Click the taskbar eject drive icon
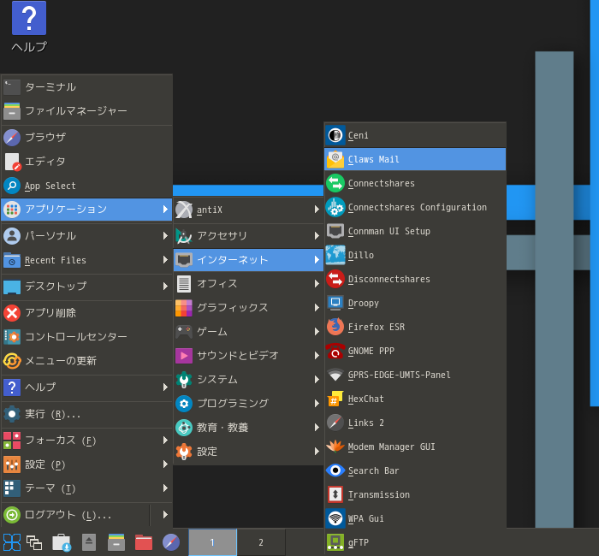The height and width of the screenshot is (556, 599). (89, 542)
